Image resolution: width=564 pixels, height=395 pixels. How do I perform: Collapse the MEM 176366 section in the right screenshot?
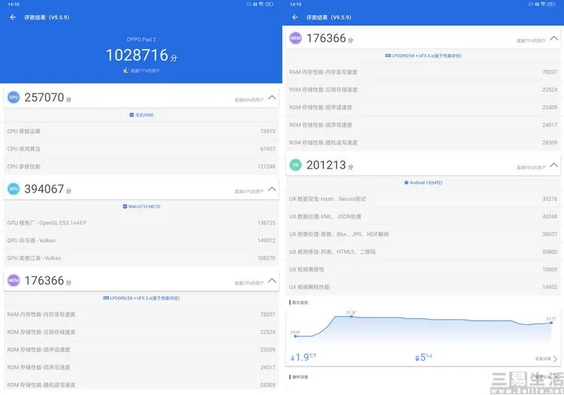tap(554, 38)
